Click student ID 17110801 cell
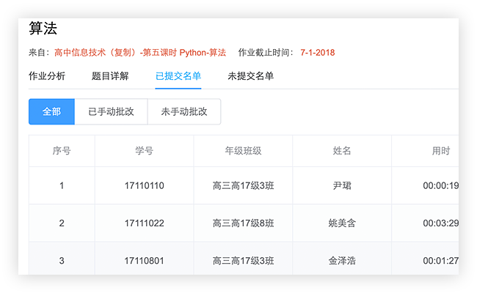Screen dimensions: 477x293 click(144, 260)
